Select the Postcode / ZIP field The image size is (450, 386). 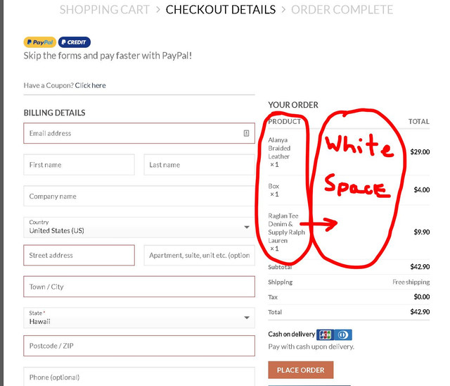tap(139, 346)
